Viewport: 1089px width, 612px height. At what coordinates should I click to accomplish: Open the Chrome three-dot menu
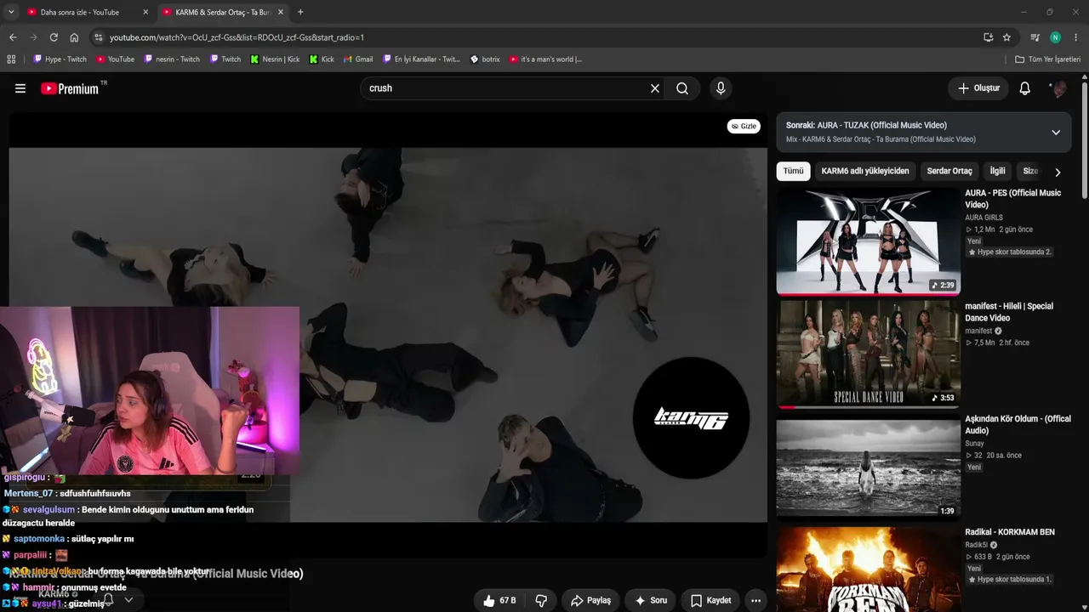click(x=1076, y=37)
